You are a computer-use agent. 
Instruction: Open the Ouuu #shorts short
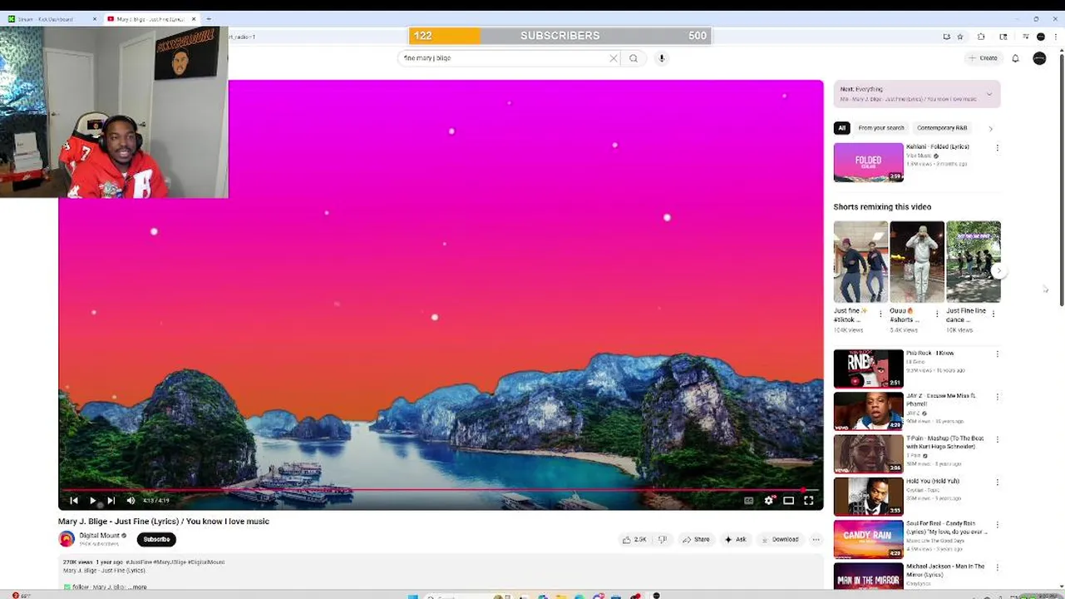click(917, 262)
